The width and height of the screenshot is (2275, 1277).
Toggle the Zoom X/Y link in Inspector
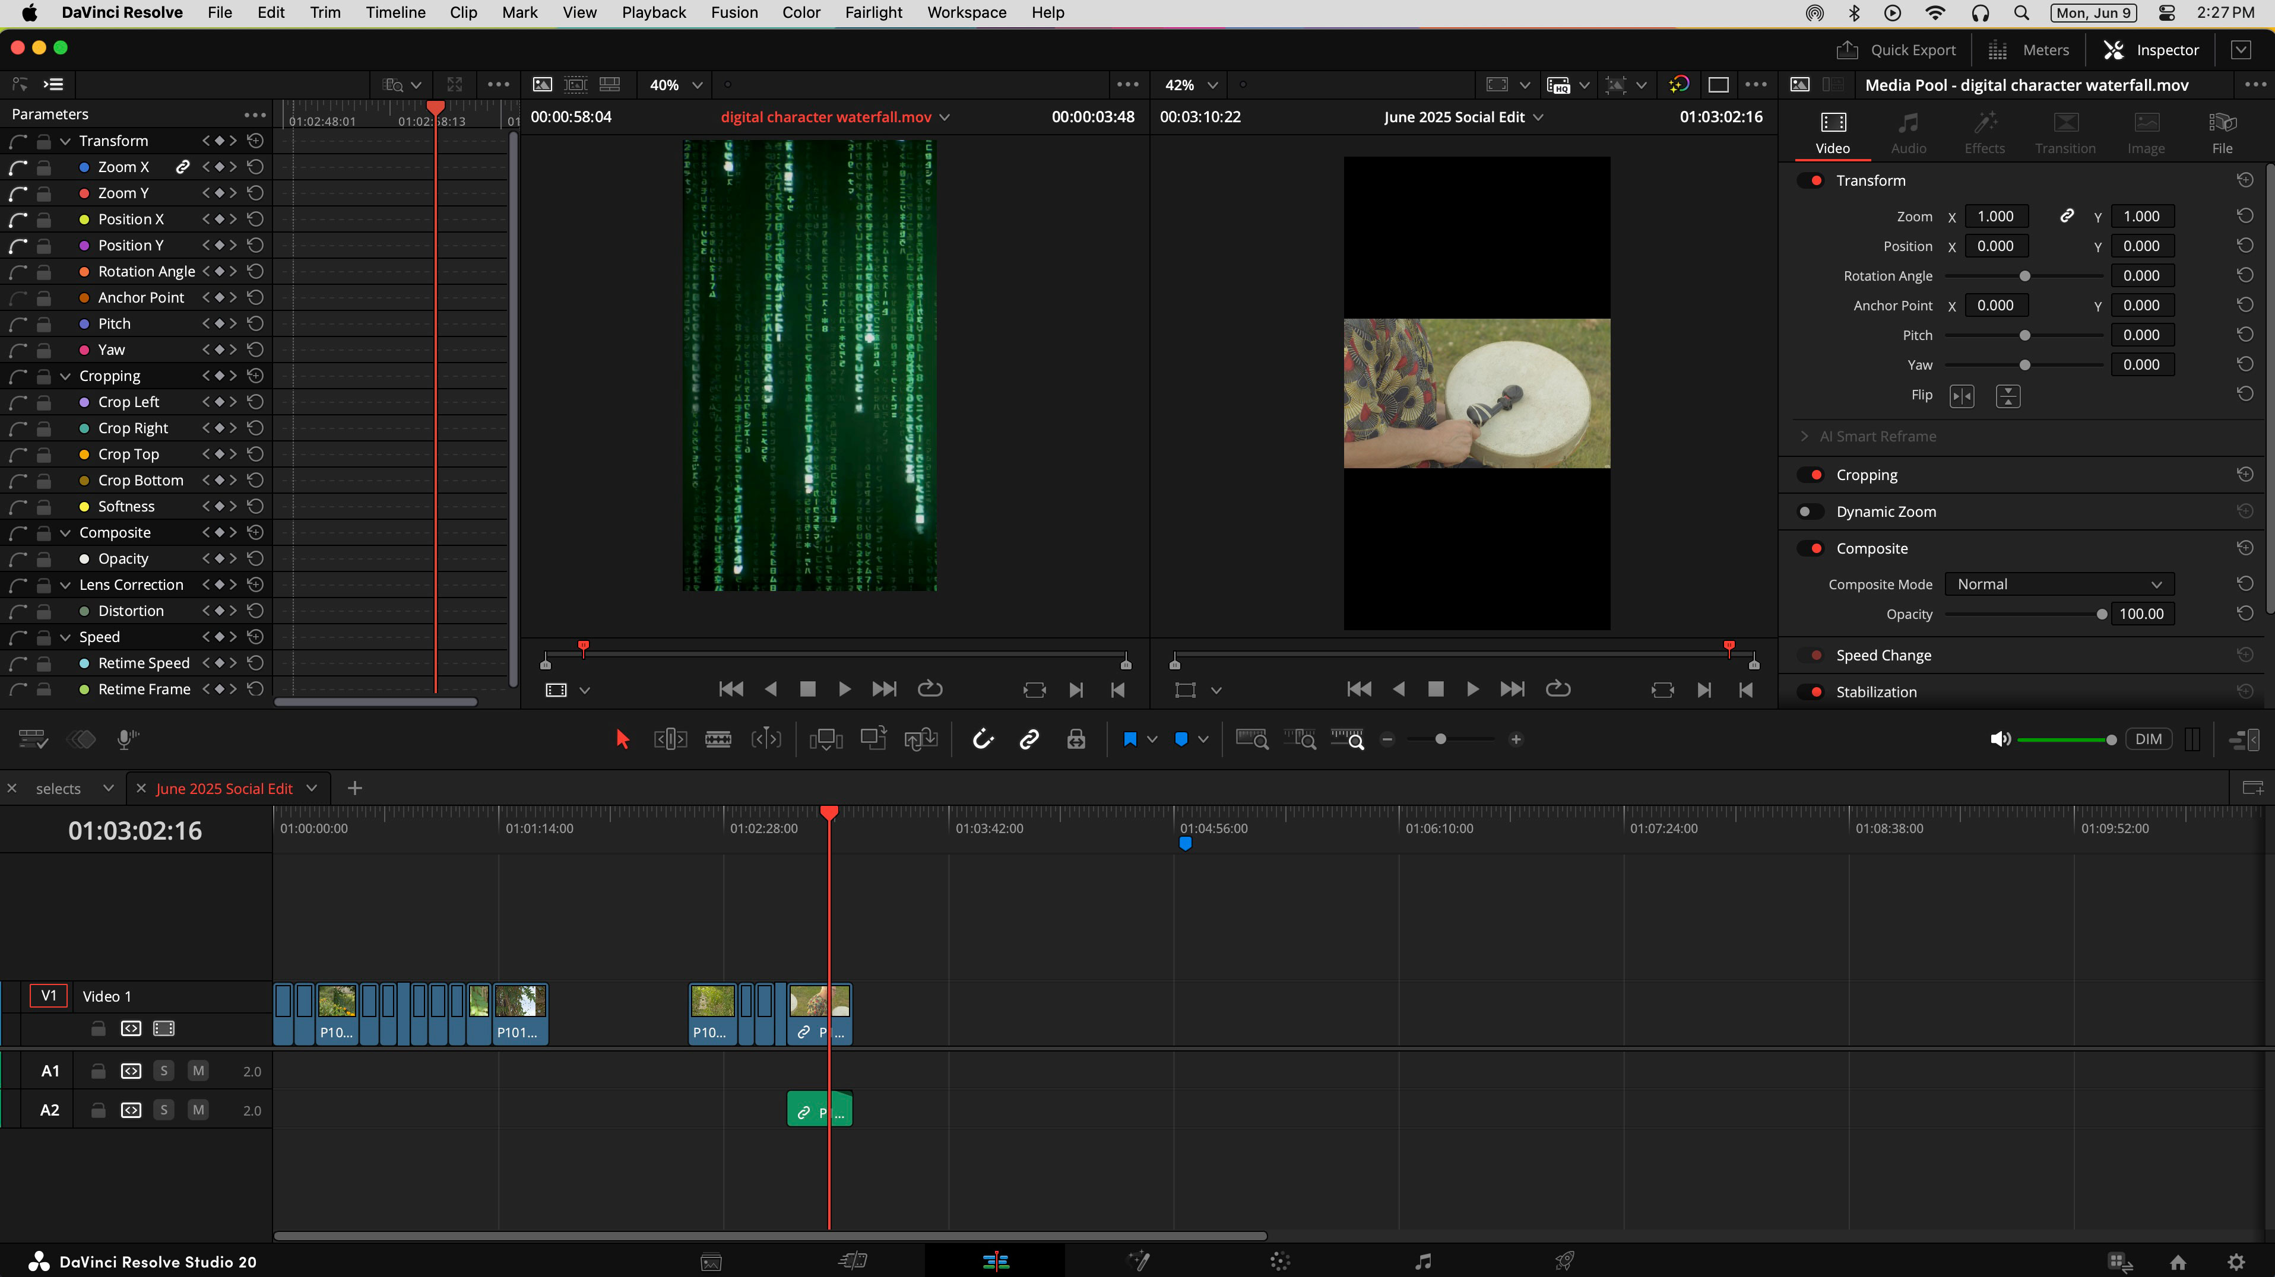pyautogui.click(x=2067, y=216)
